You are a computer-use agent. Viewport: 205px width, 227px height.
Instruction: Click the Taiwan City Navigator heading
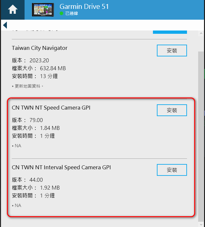(x=40, y=48)
